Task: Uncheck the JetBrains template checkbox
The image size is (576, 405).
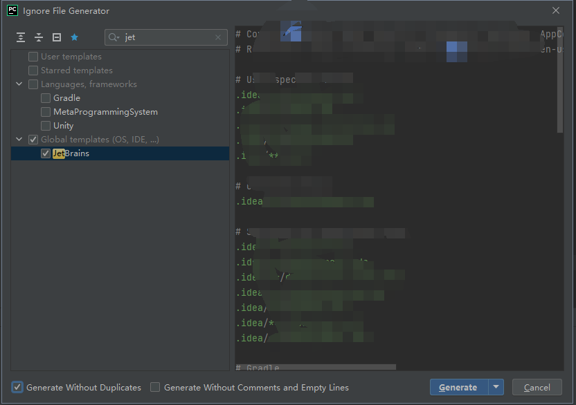Action: click(46, 153)
